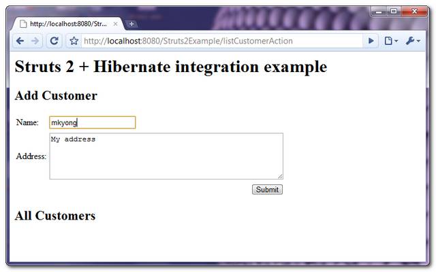The width and height of the screenshot is (436, 272).
Task: Click the Add Customer heading
Action: 56,96
